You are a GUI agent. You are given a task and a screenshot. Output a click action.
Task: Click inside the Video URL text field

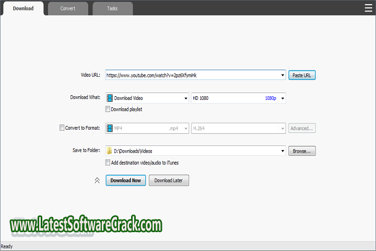click(193, 75)
